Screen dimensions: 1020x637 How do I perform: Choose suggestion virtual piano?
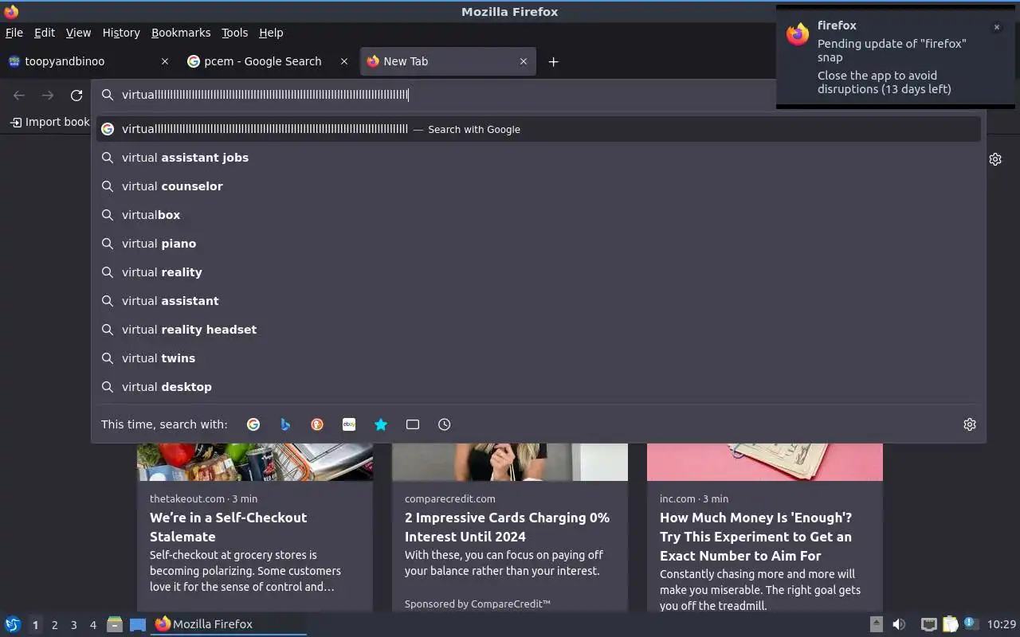[x=538, y=244]
